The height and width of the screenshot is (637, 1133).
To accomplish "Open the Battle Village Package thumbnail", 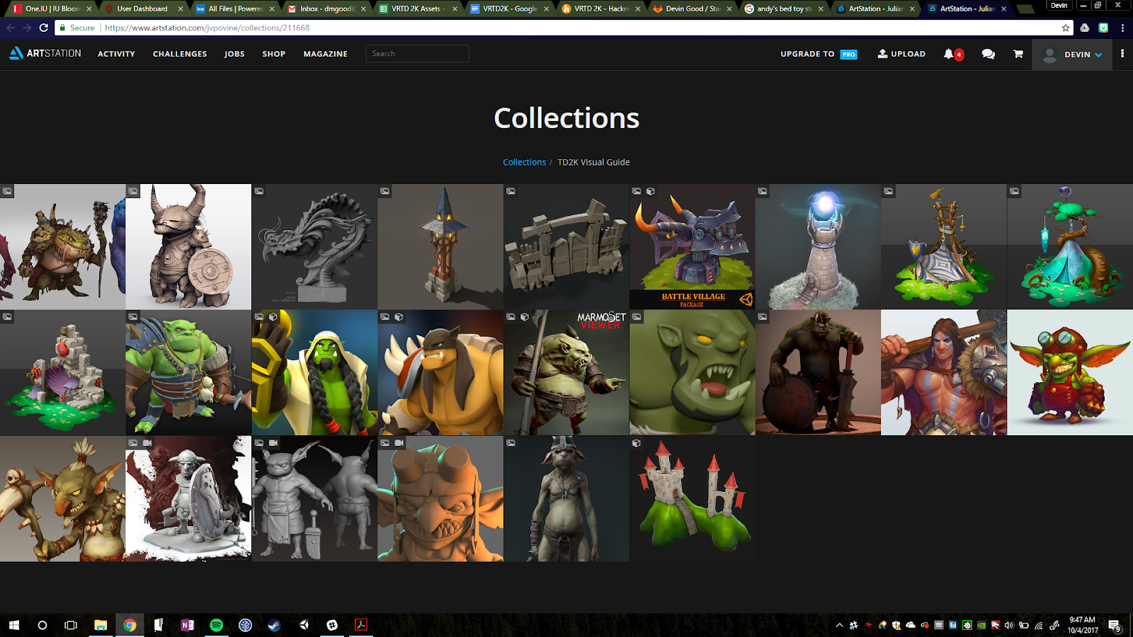I will [692, 247].
